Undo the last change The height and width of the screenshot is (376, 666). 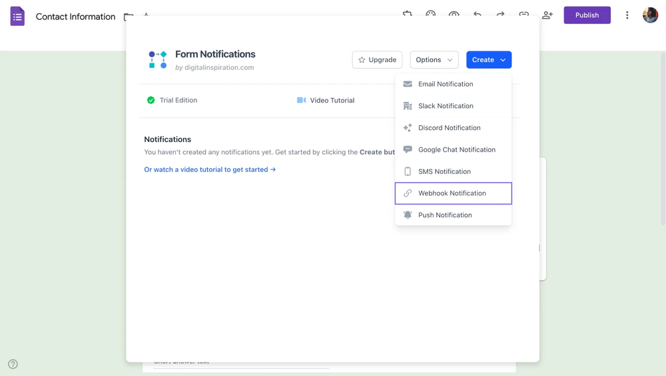pos(478,14)
